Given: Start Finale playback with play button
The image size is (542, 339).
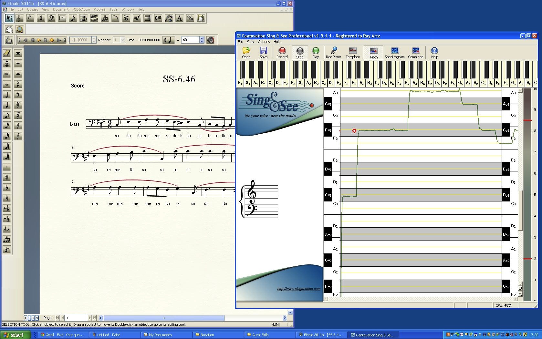Looking at the screenshot, I should (39, 40).
